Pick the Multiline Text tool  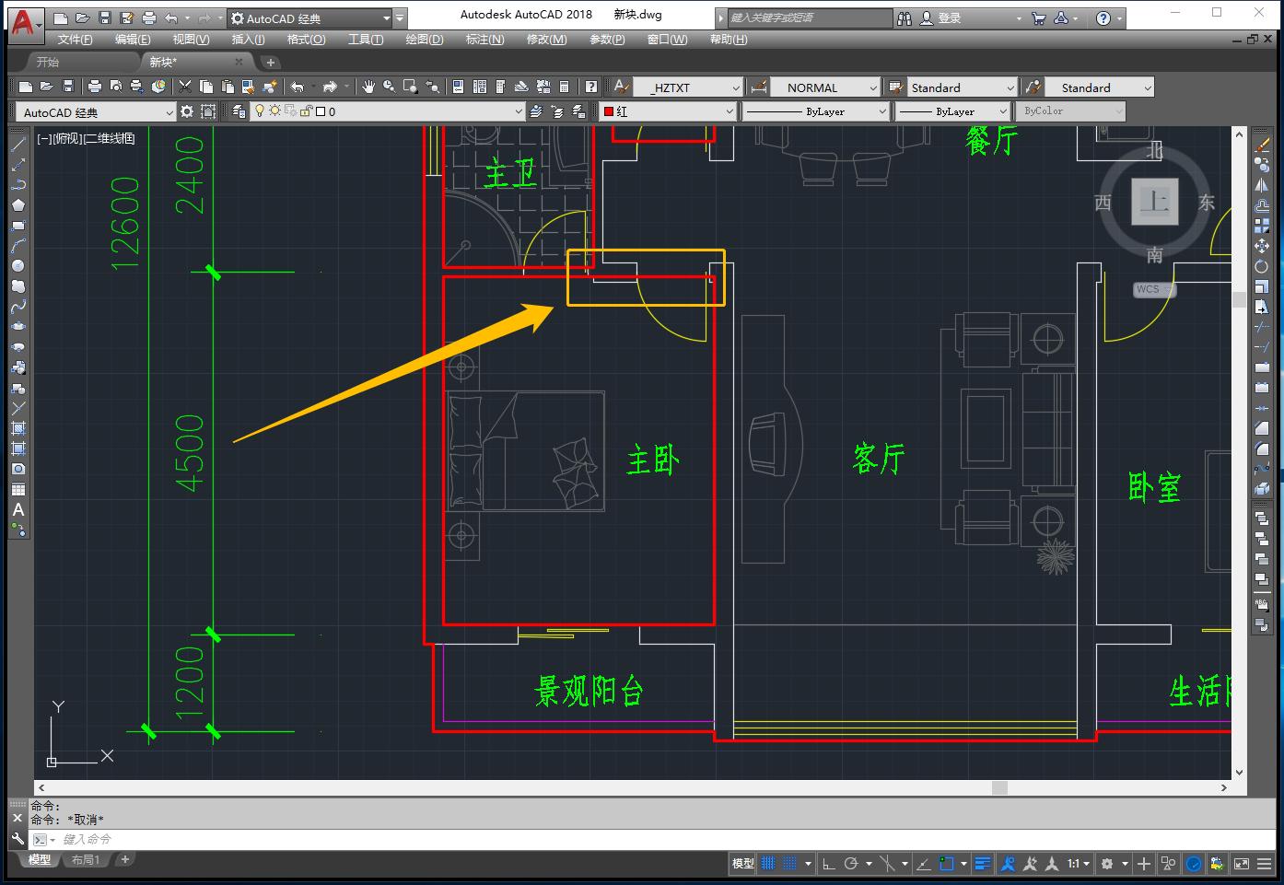(x=18, y=509)
